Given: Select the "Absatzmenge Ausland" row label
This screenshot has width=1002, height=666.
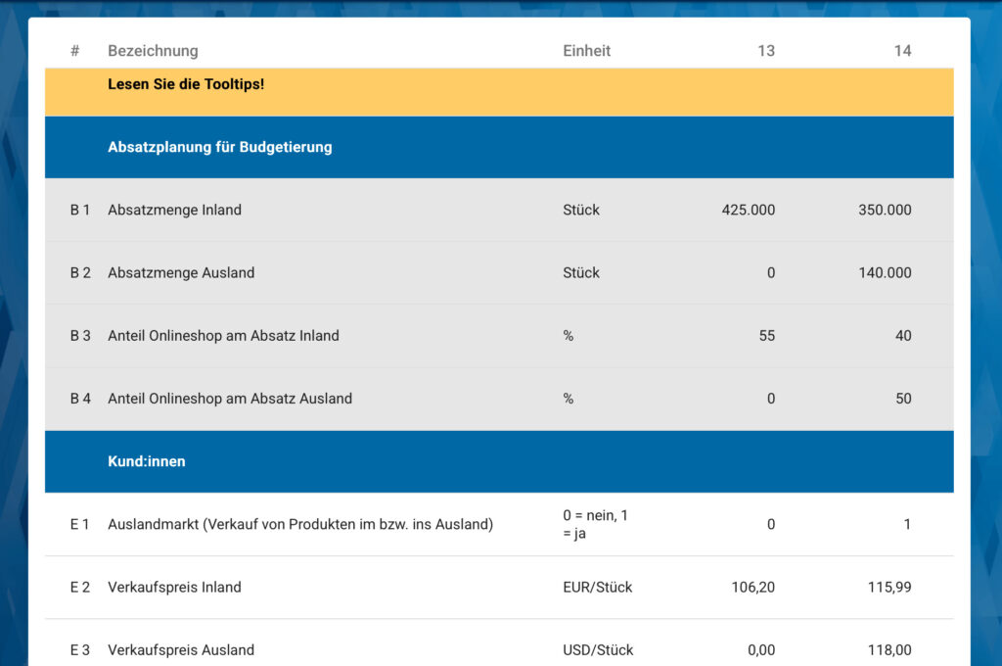Looking at the screenshot, I should (x=181, y=273).
